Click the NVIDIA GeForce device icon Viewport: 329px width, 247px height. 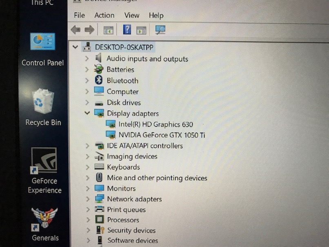click(111, 135)
